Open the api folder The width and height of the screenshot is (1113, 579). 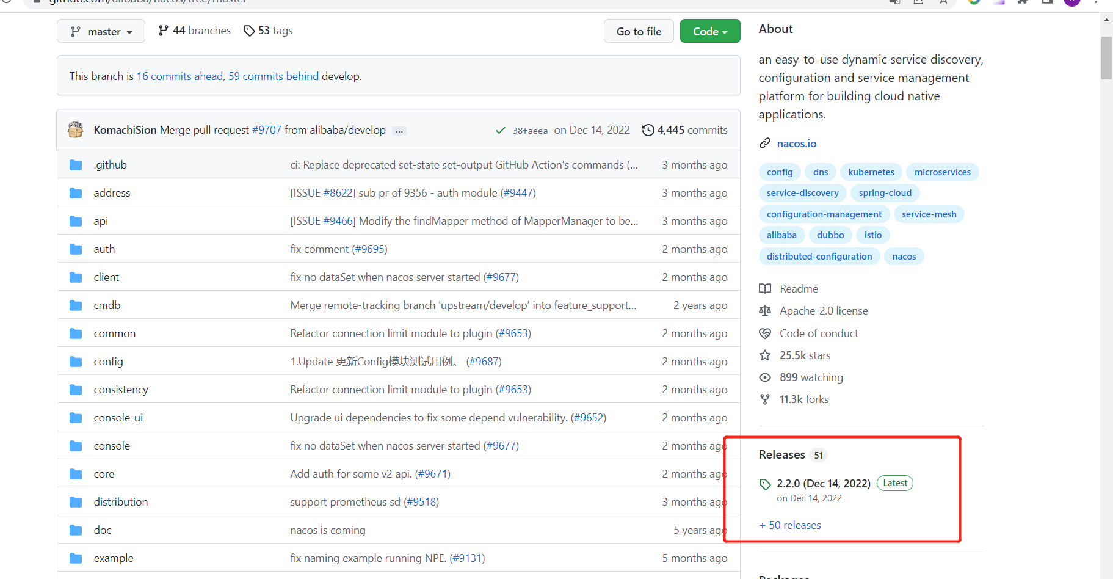101,221
